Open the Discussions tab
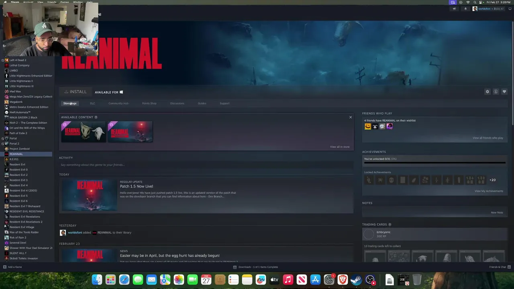This screenshot has height=289, width=514. point(177,104)
